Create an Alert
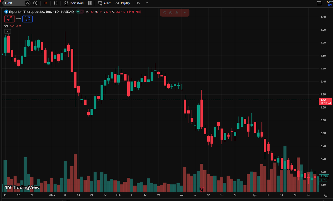 104,3
